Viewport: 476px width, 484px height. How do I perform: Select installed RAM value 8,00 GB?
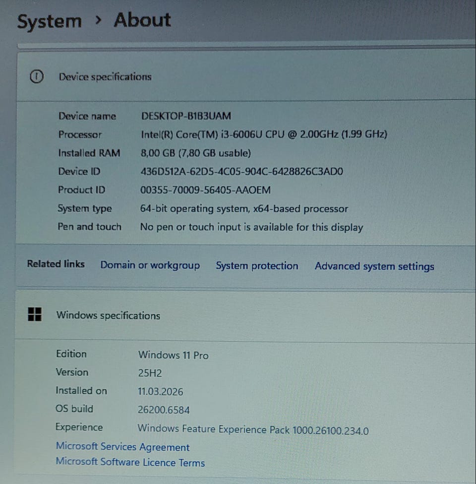(196, 153)
